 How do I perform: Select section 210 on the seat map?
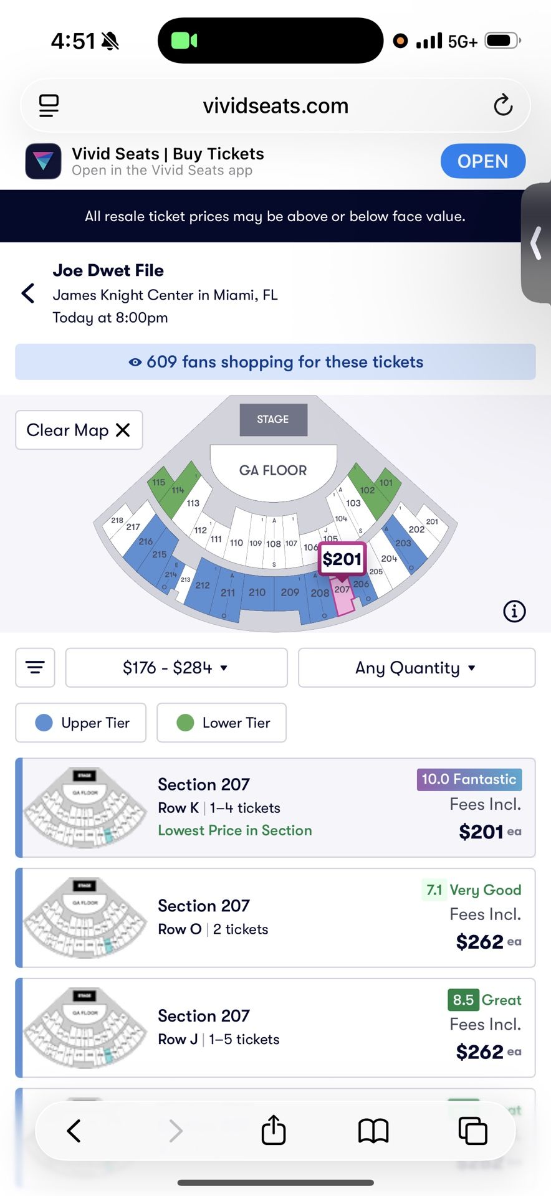point(257,592)
